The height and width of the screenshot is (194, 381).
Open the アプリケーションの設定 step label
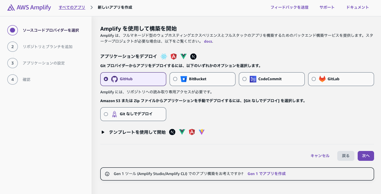(44, 63)
